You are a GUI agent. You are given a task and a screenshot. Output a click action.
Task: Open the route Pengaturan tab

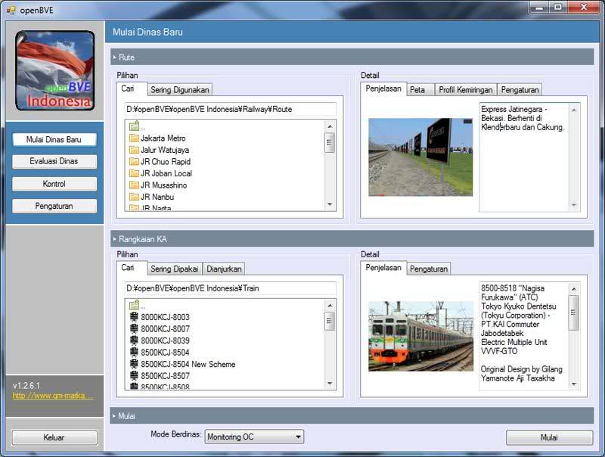[520, 89]
